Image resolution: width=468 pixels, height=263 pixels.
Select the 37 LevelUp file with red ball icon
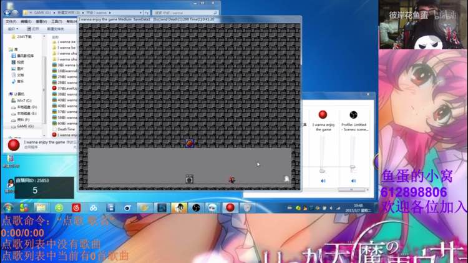click(x=64, y=88)
